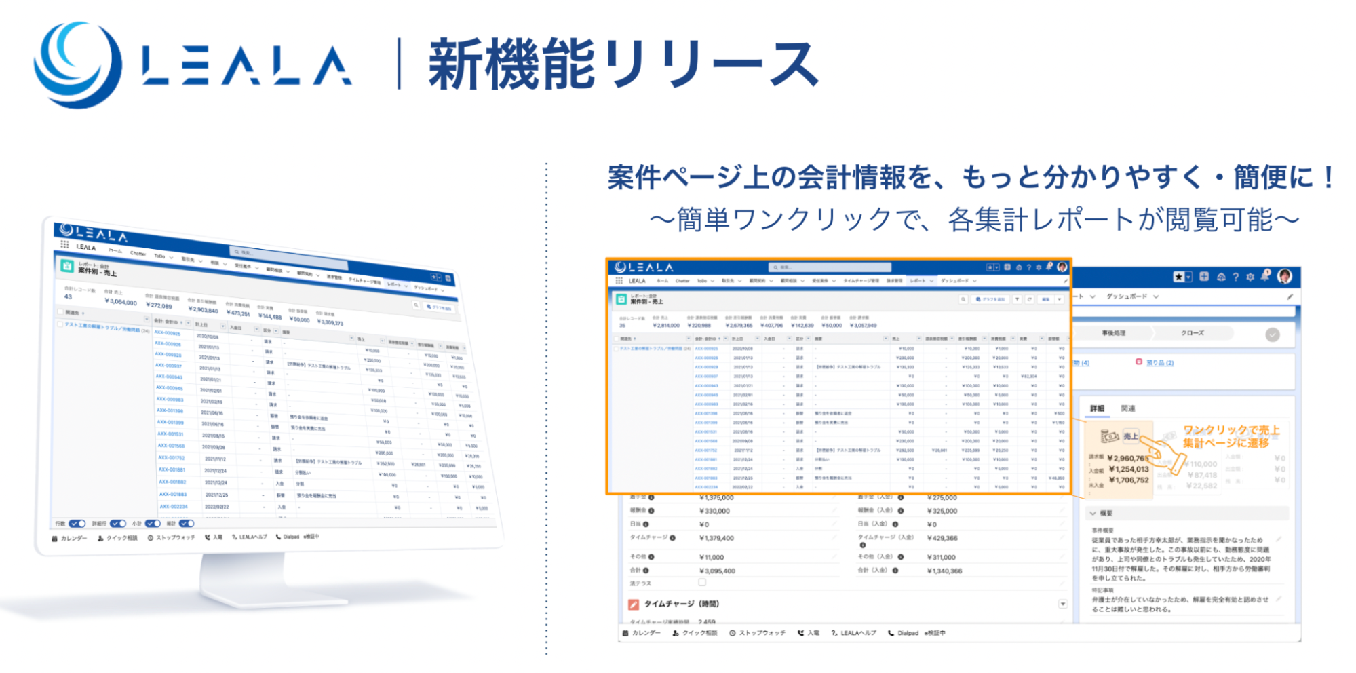Screen dimensions: 1356x673
Task: Collapse the 概要 section on the case page
Action: click(1093, 514)
